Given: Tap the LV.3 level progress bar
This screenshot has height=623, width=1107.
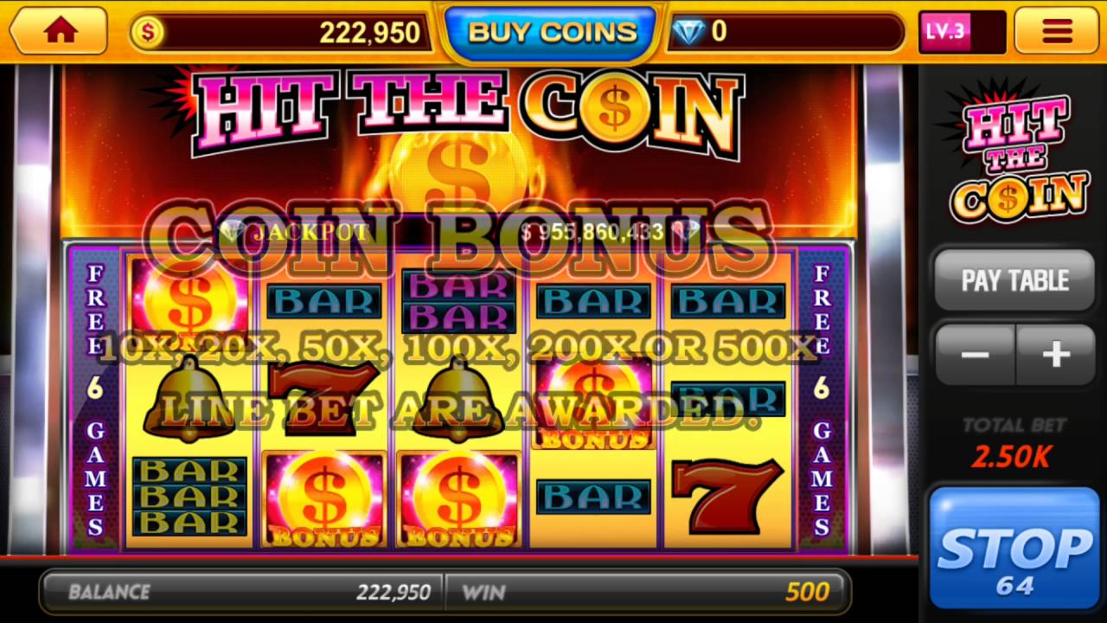Looking at the screenshot, I should click(x=962, y=32).
